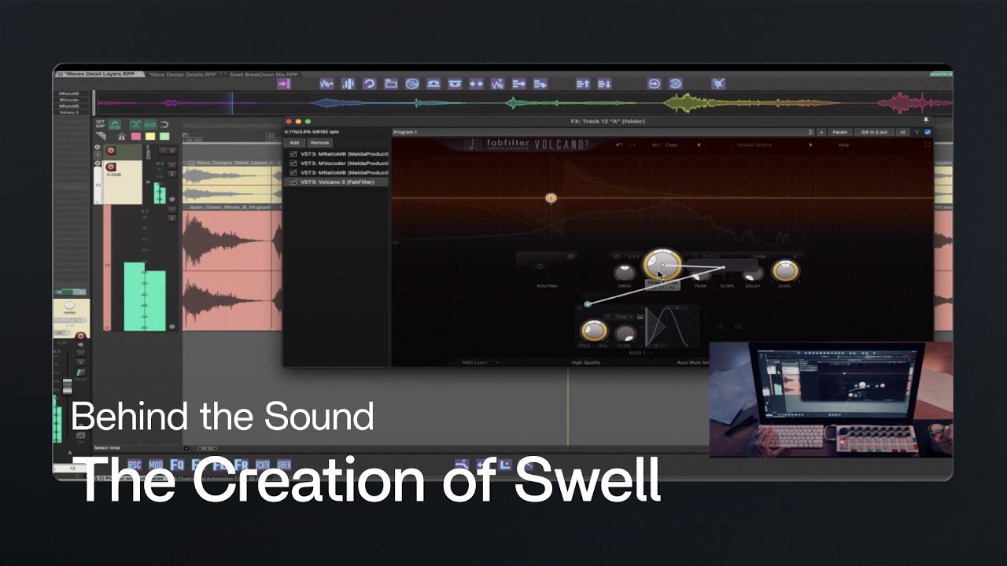Click the purple circle-with-arrow-in toolbar icon
The height and width of the screenshot is (566, 1007).
pos(654,83)
